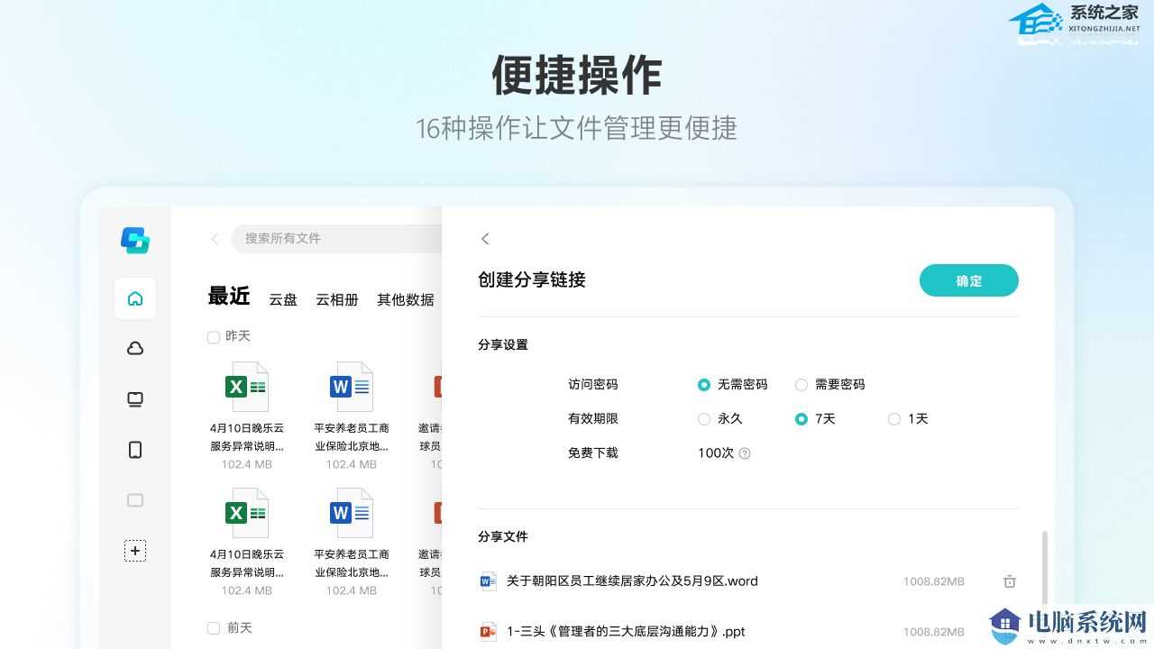Switch to the 云盘 tab

click(283, 299)
